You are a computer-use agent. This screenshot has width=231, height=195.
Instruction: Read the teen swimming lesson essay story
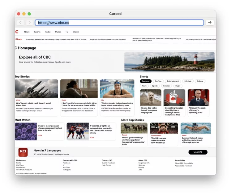tap(117, 104)
